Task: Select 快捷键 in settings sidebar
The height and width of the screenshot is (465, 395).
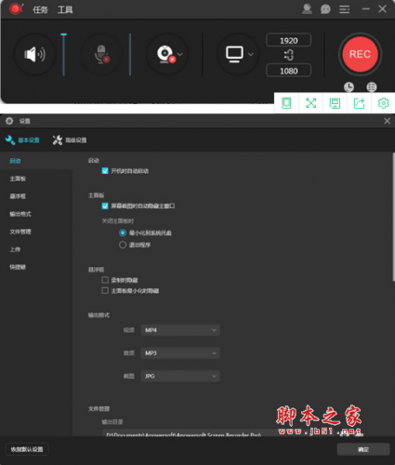Action: [18, 267]
